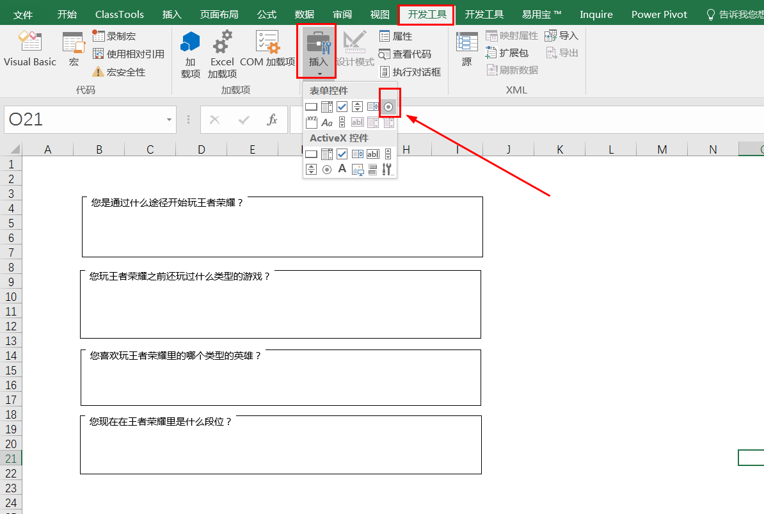Open 宏安全性 macro security settings

(x=119, y=72)
